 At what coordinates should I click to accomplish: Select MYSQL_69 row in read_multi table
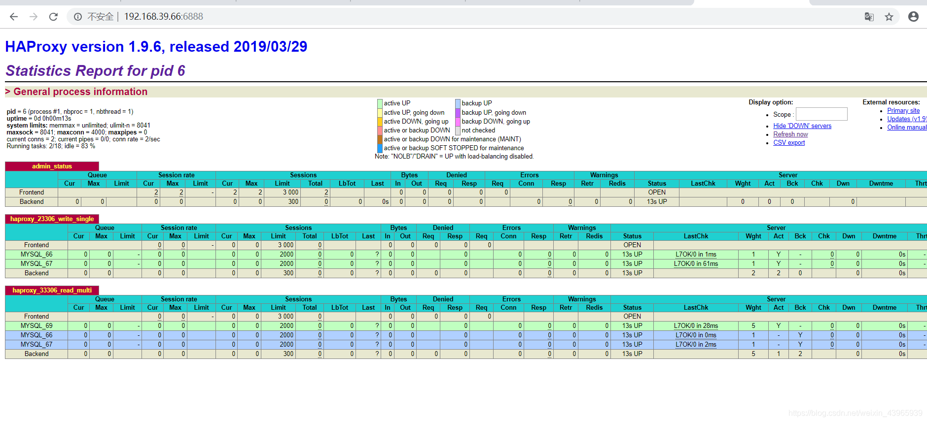466,326
